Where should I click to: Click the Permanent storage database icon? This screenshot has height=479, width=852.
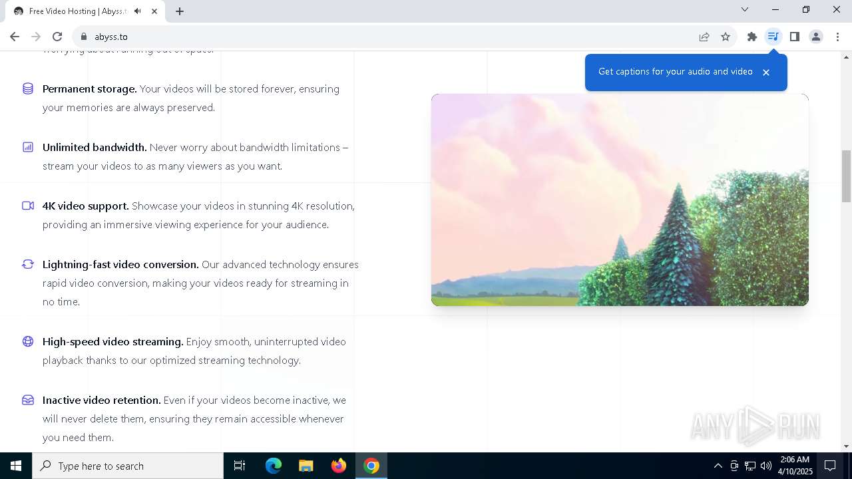[x=28, y=88]
